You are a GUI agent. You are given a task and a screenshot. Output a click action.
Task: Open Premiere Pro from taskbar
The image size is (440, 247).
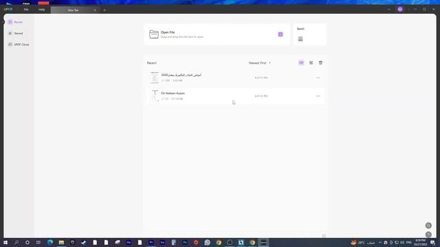click(x=151, y=242)
